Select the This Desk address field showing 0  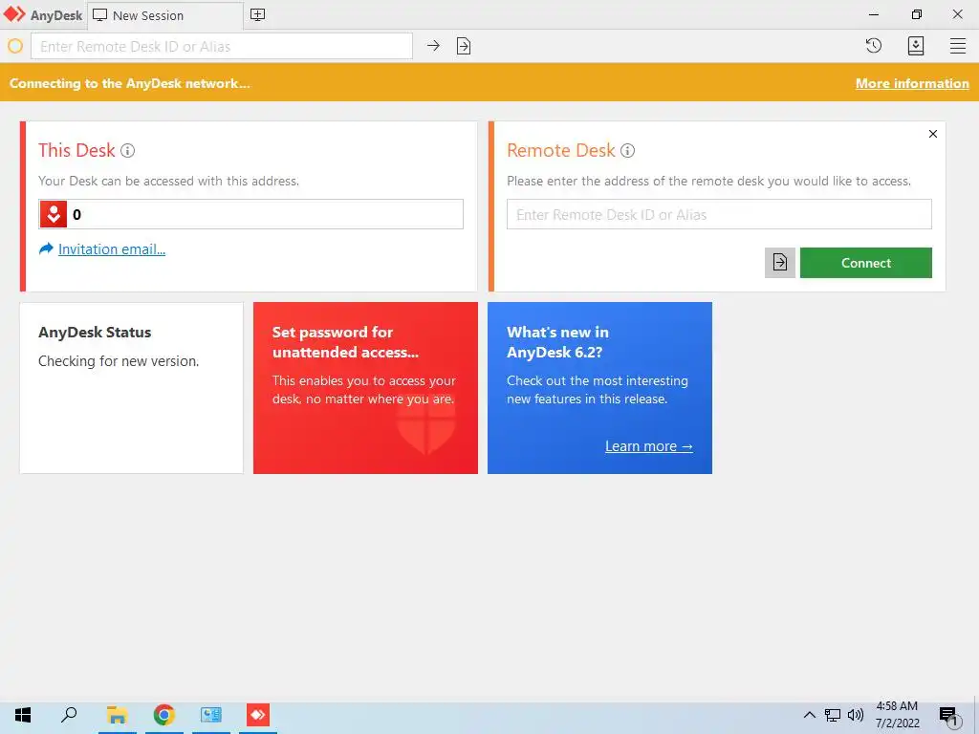pyautogui.click(x=251, y=214)
